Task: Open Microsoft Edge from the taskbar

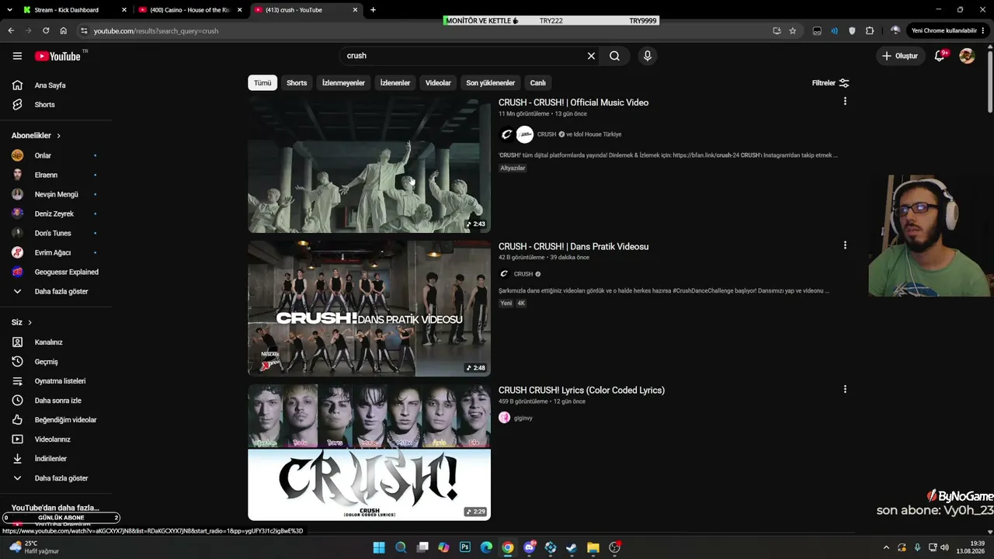Action: click(x=486, y=547)
